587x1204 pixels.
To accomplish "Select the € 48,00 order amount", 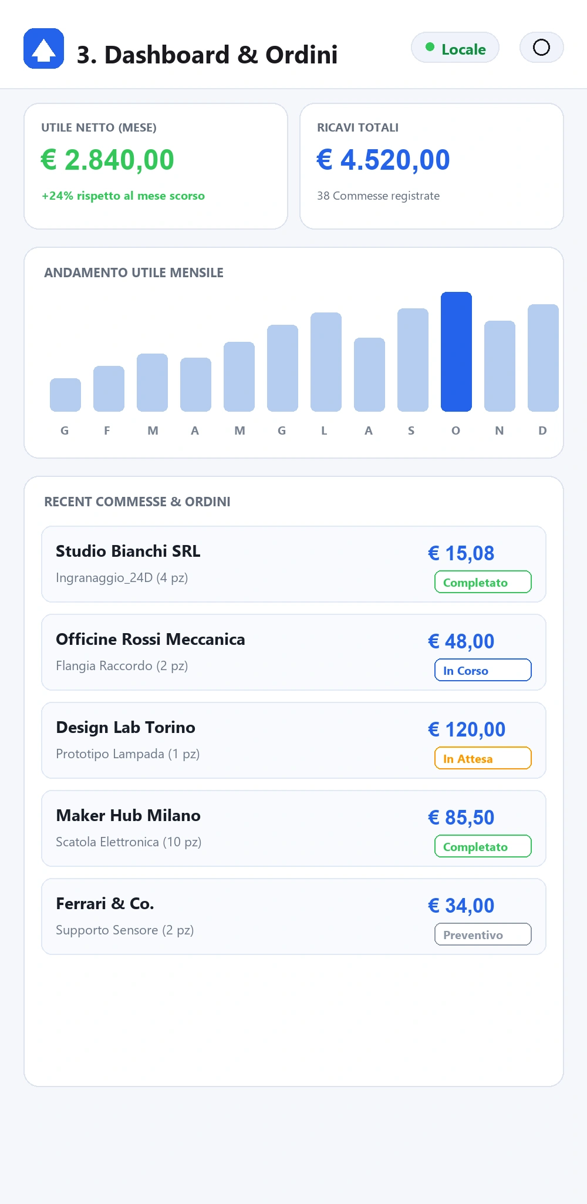I will 461,641.
